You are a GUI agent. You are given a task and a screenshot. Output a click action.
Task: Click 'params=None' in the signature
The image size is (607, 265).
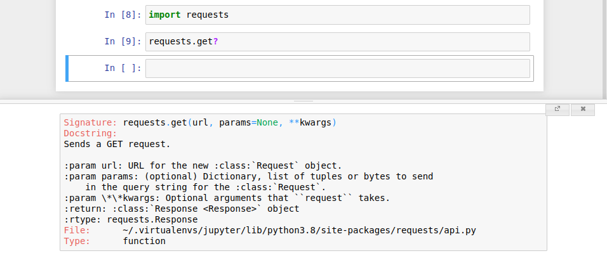pos(248,123)
